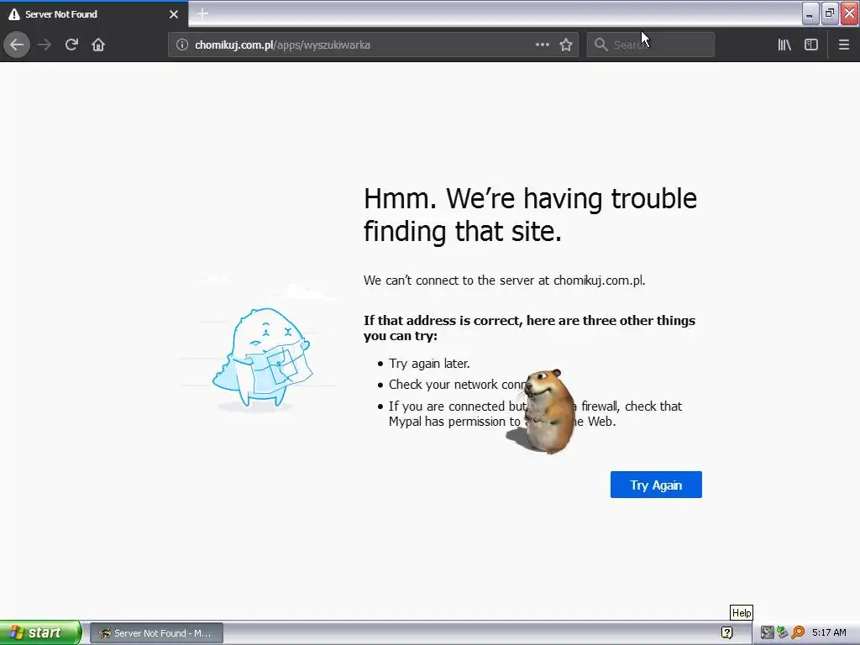
Task: Restore down the browser window
Action: pos(830,13)
